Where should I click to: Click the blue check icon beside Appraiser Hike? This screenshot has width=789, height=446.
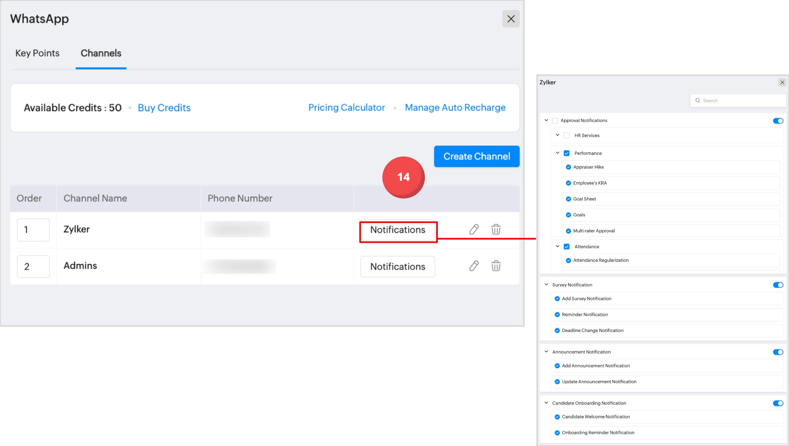568,167
